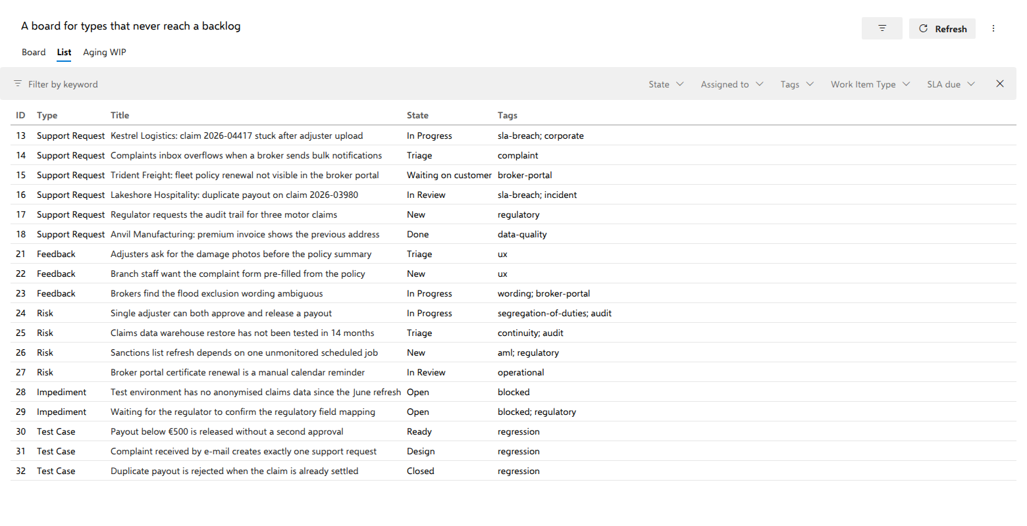Open the Assigned to filter dropdown

pyautogui.click(x=732, y=84)
